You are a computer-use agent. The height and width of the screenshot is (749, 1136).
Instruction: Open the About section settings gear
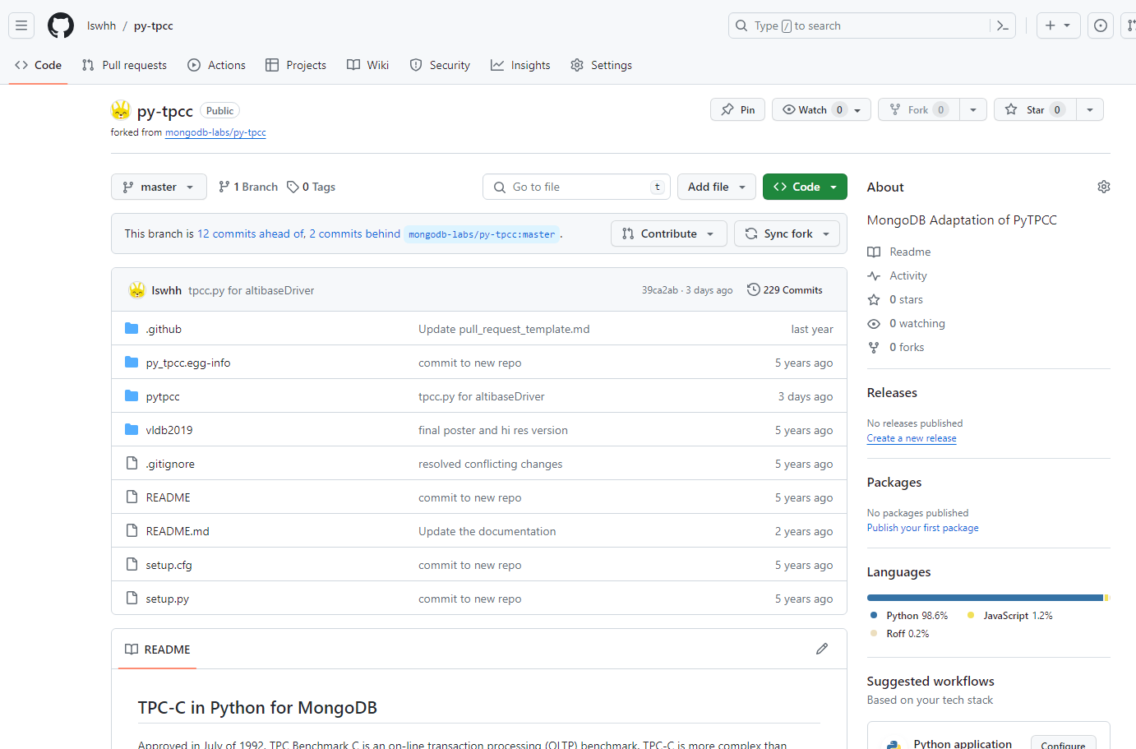pos(1103,187)
